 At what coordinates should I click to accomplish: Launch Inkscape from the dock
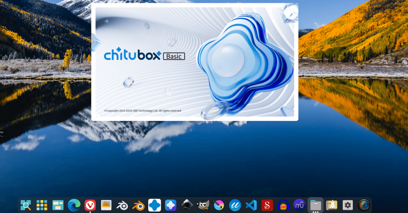(x=187, y=205)
